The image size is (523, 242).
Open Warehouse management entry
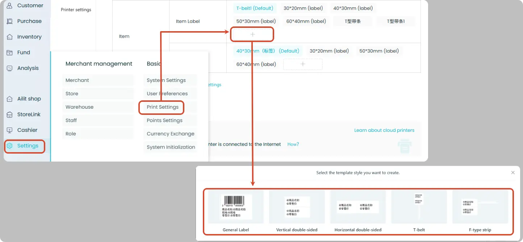click(98, 107)
